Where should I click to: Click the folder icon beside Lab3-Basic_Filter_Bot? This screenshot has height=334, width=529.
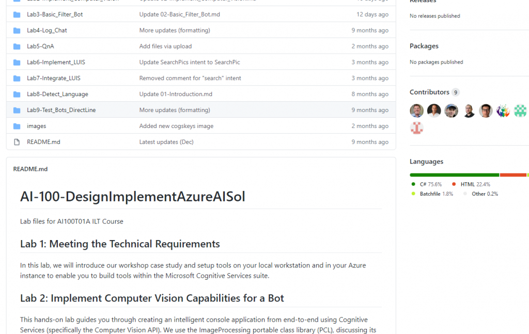17,14
